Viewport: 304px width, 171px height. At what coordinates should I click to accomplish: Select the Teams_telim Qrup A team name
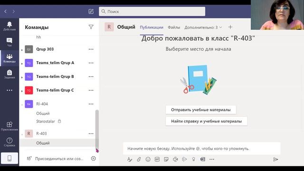[55, 63]
